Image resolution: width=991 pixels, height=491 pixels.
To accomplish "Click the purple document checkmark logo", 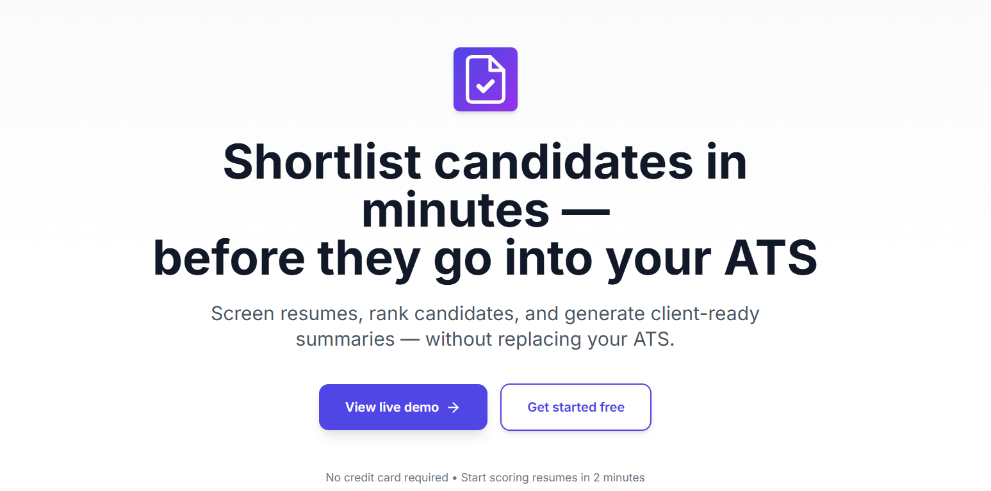I will [x=485, y=79].
